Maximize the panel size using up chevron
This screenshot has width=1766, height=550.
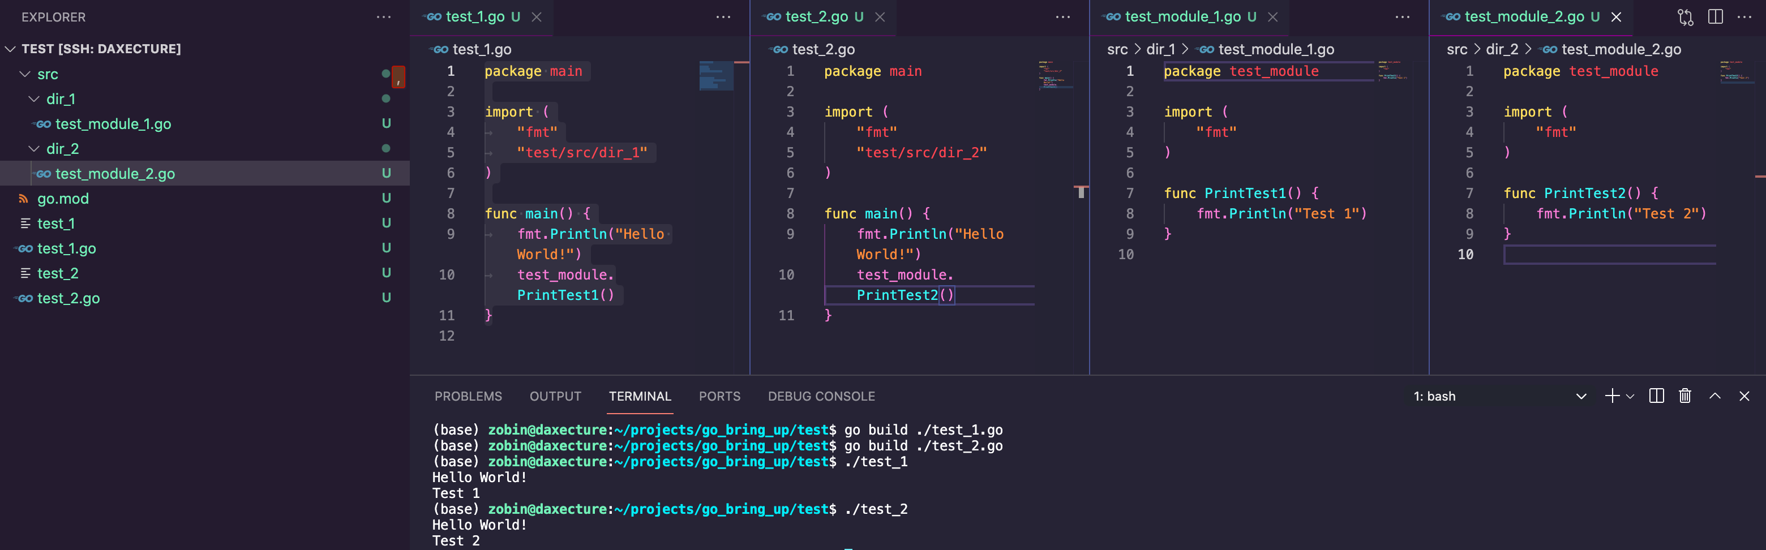pos(1714,396)
